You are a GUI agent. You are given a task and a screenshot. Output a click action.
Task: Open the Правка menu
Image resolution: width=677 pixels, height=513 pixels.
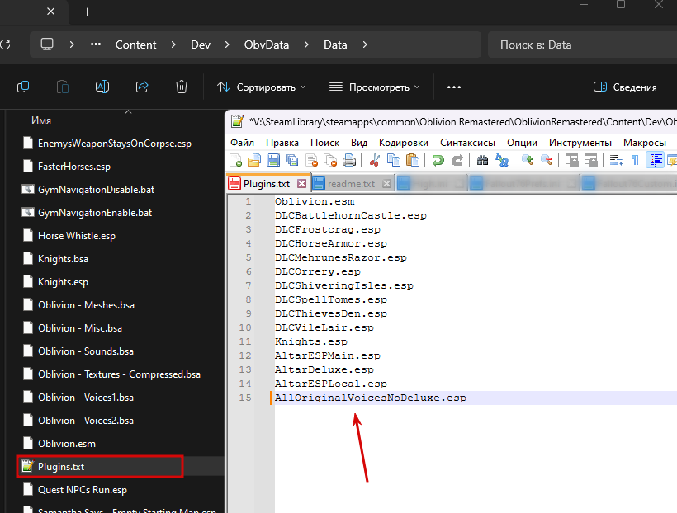click(282, 143)
